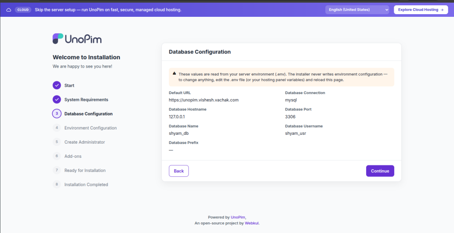454x233 pixels.
Task: Click the Database Hostname field label
Action: (188, 110)
